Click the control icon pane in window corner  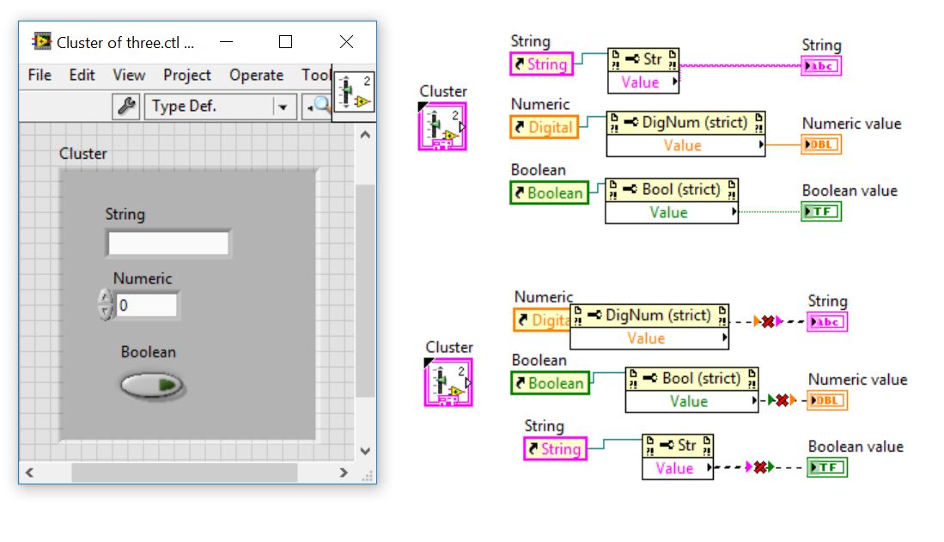pos(355,92)
